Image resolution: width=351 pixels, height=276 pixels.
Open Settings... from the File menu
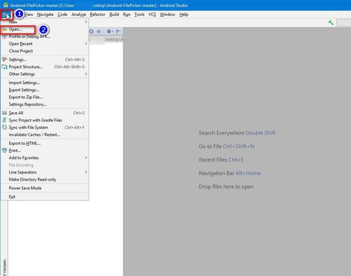click(x=44, y=60)
